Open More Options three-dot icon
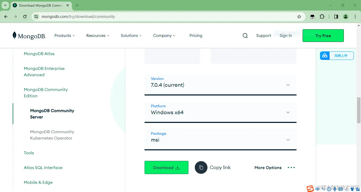This screenshot has height=192, width=361. click(x=291, y=167)
